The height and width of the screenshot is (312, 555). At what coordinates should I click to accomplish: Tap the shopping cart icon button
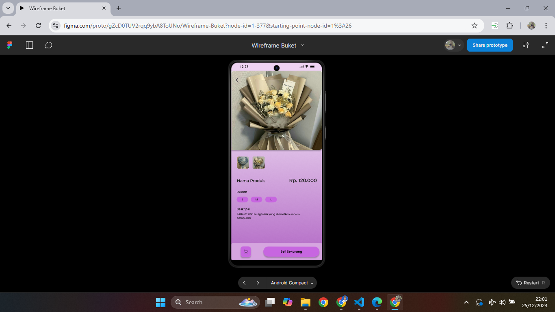tap(245, 252)
